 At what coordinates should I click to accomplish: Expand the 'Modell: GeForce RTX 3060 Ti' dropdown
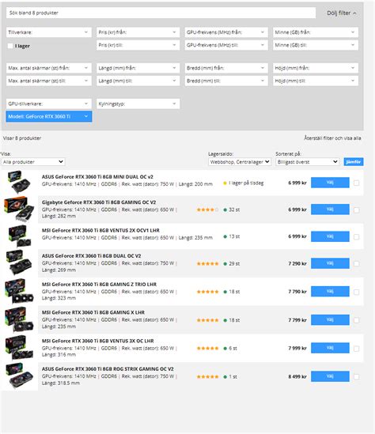(x=49, y=116)
